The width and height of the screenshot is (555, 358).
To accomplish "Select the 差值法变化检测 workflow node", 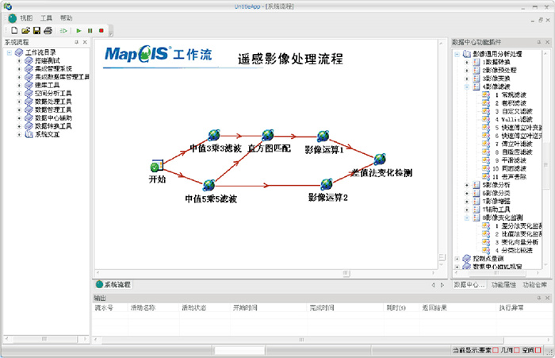I will point(380,159).
